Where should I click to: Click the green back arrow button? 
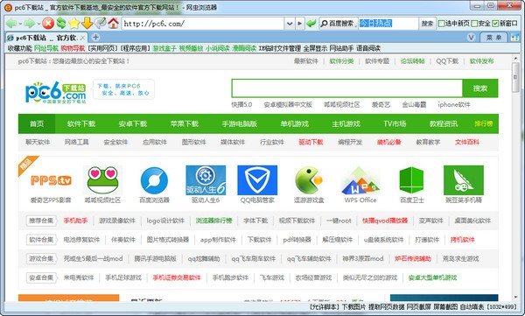point(12,24)
